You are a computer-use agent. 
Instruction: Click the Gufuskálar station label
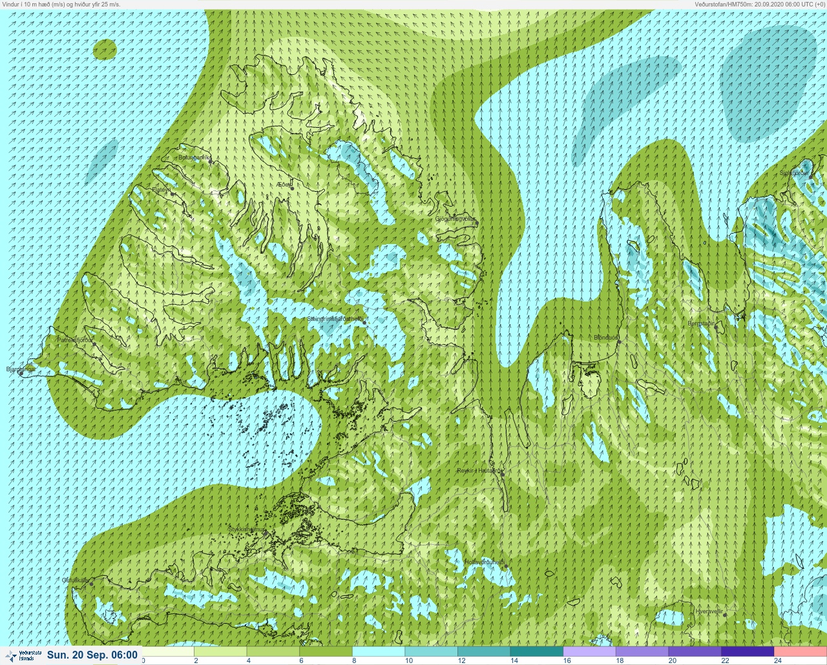click(x=75, y=580)
